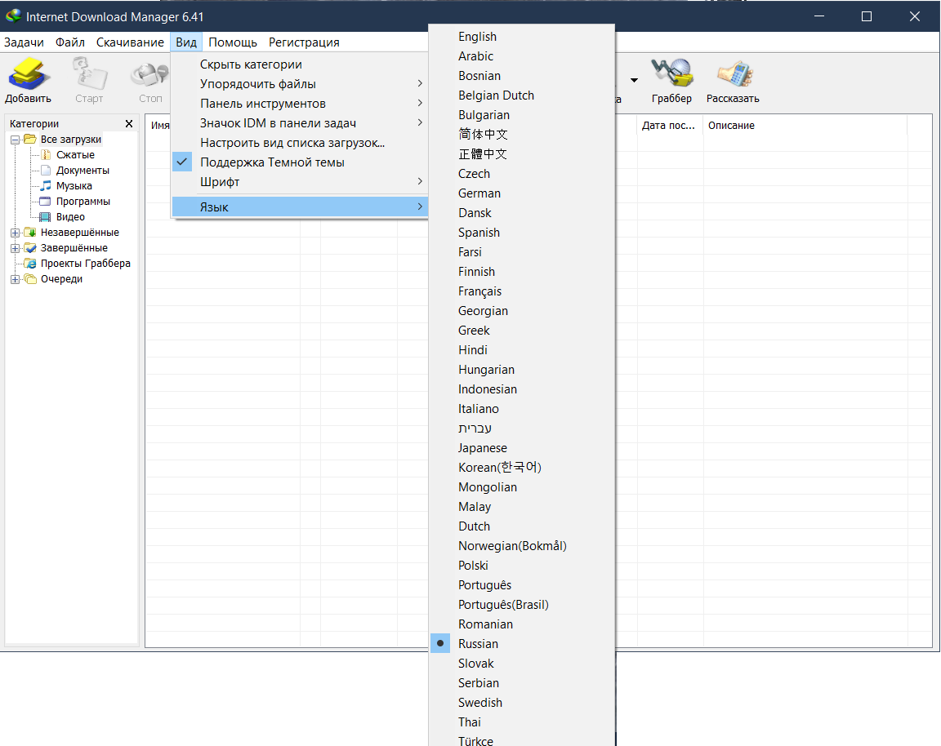Image resolution: width=941 pixels, height=746 pixels.
Task: Switch language to English
Action: 522,37
